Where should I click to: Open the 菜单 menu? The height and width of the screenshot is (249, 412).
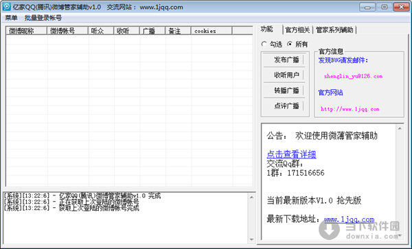(11, 18)
